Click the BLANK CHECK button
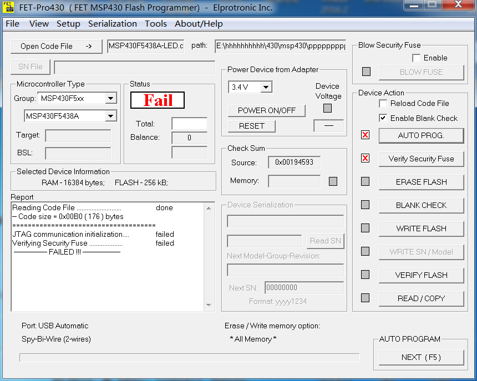 click(422, 205)
